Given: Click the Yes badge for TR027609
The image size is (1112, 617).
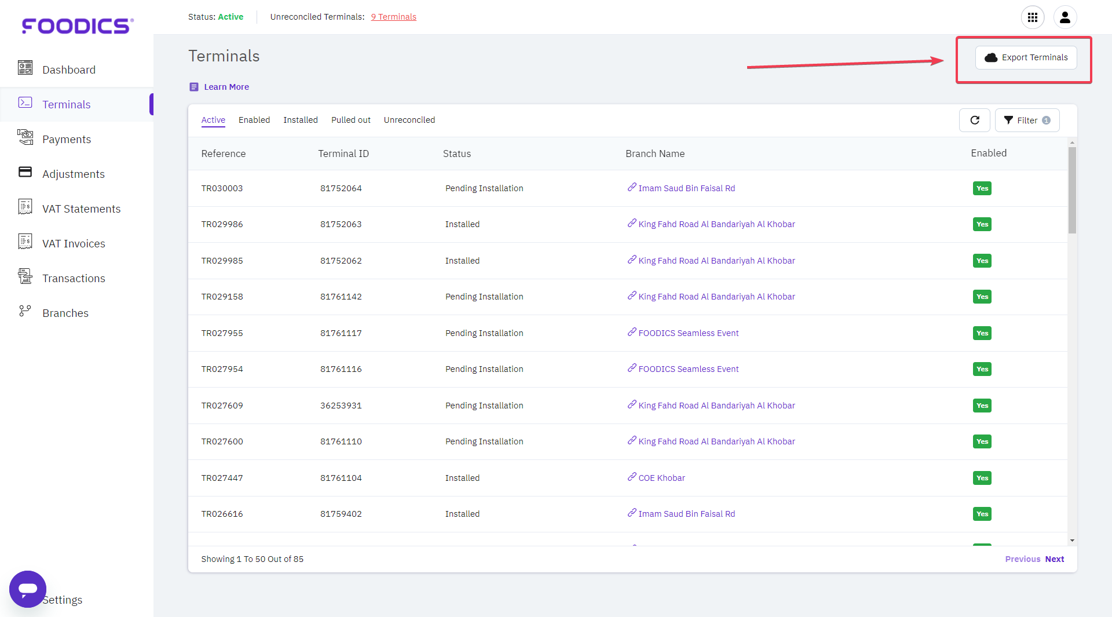Looking at the screenshot, I should click(x=982, y=406).
